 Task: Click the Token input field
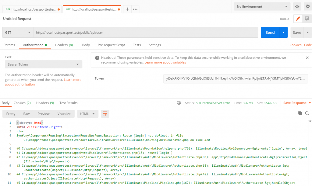point(235,78)
